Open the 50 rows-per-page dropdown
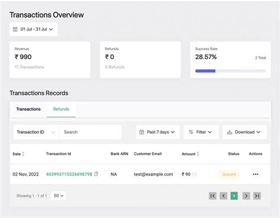Screen dimensions: 280x218 [58, 196]
